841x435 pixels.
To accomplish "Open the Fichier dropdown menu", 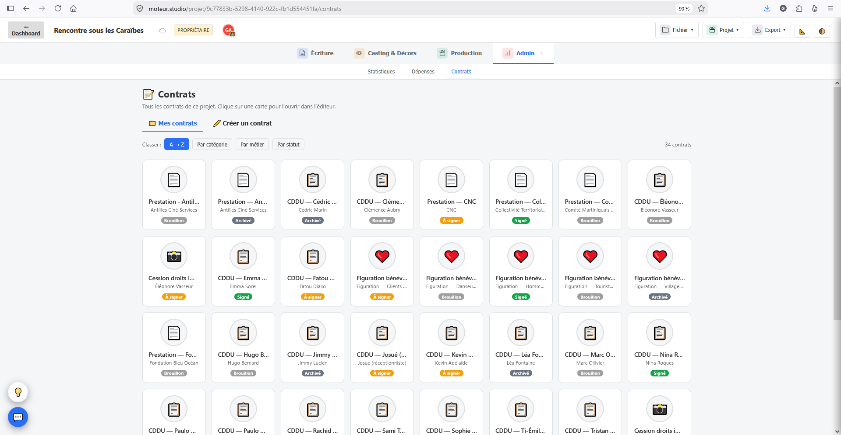I will (677, 30).
